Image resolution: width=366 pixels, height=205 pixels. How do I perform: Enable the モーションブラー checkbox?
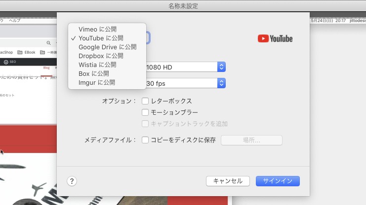(x=145, y=112)
